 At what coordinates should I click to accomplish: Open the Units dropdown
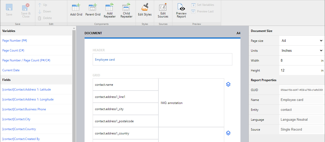pyautogui.click(x=302, y=50)
